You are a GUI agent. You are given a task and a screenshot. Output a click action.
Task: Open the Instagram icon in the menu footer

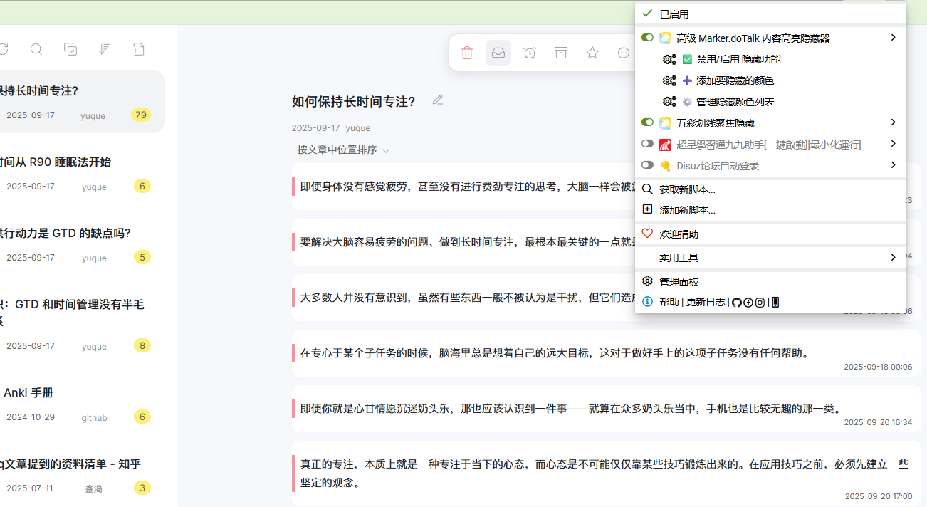(760, 302)
